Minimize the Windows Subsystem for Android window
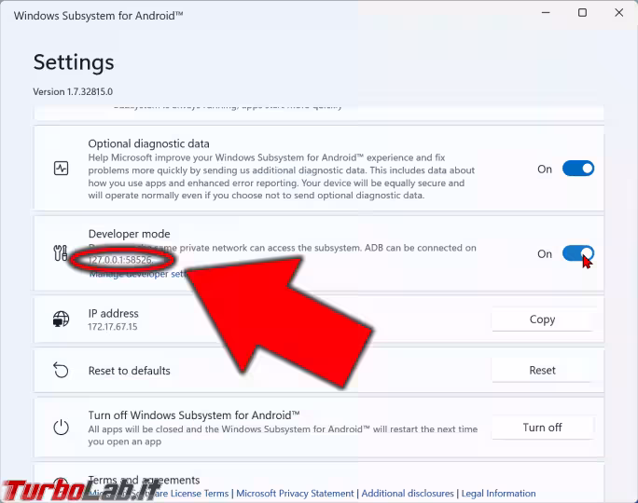 click(546, 13)
